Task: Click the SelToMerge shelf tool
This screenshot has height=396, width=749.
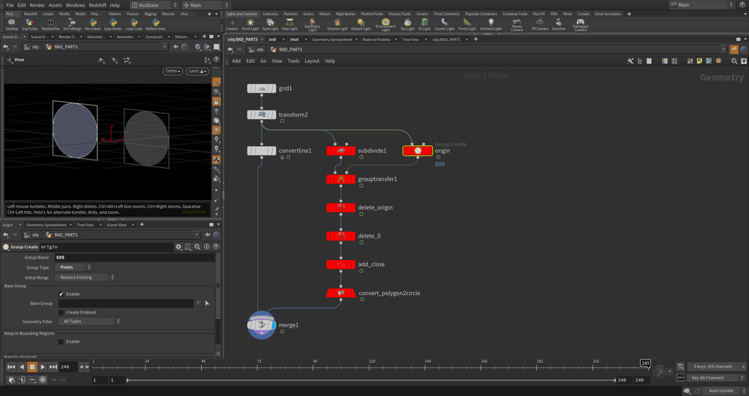Action: click(72, 24)
